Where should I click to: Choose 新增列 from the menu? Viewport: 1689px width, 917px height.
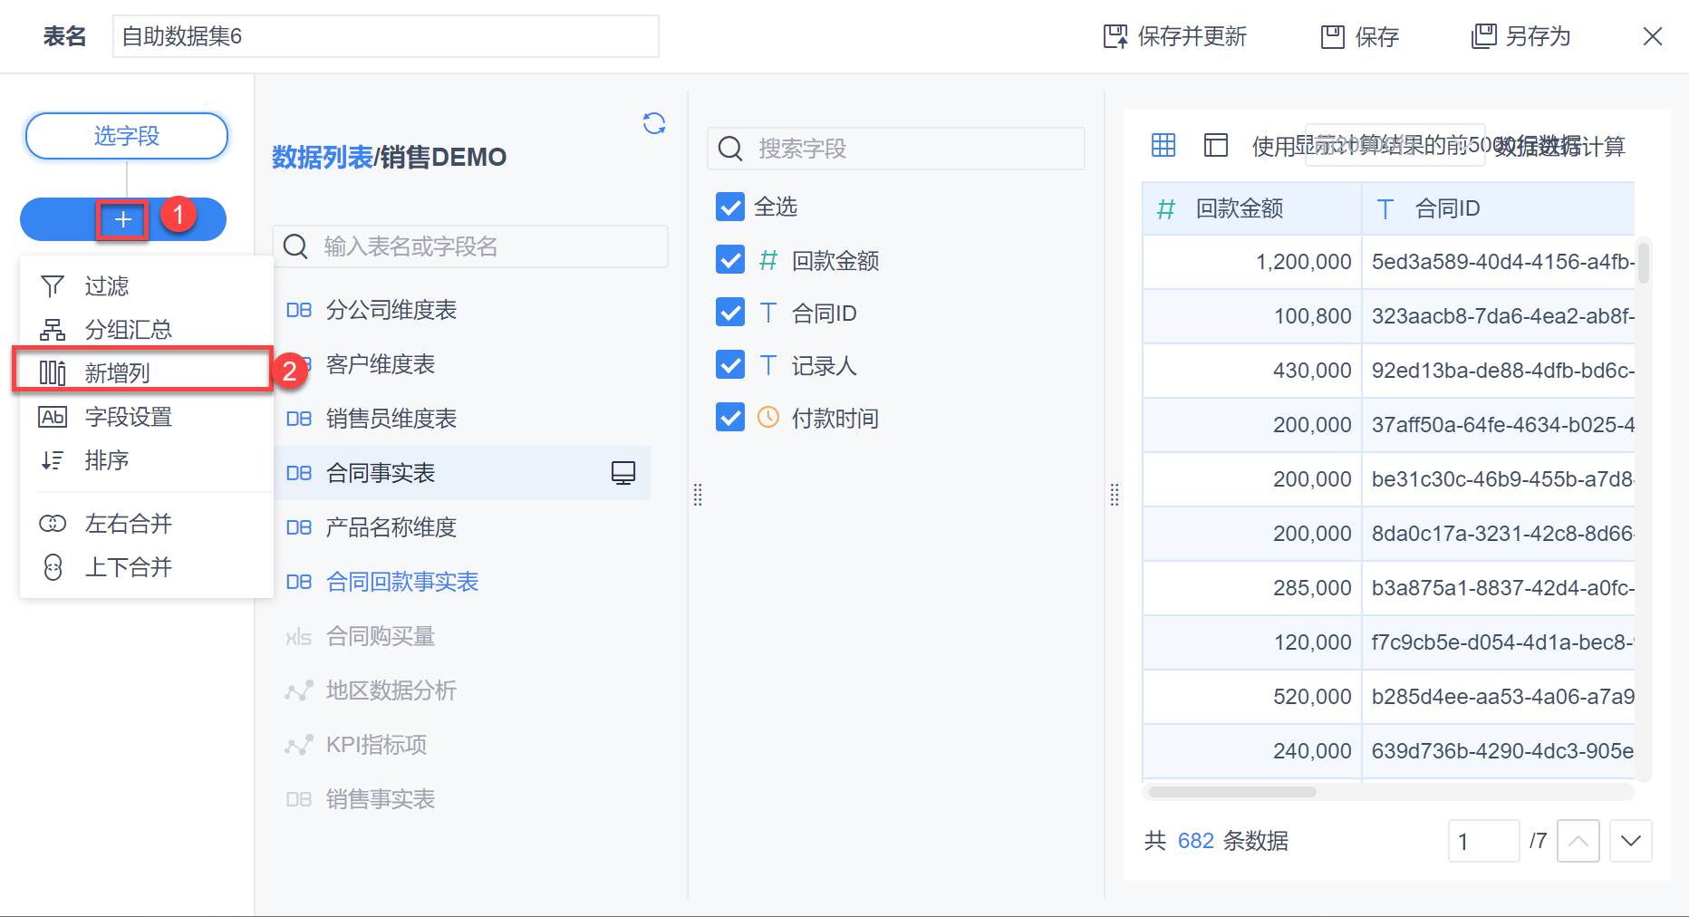pyautogui.click(x=118, y=372)
